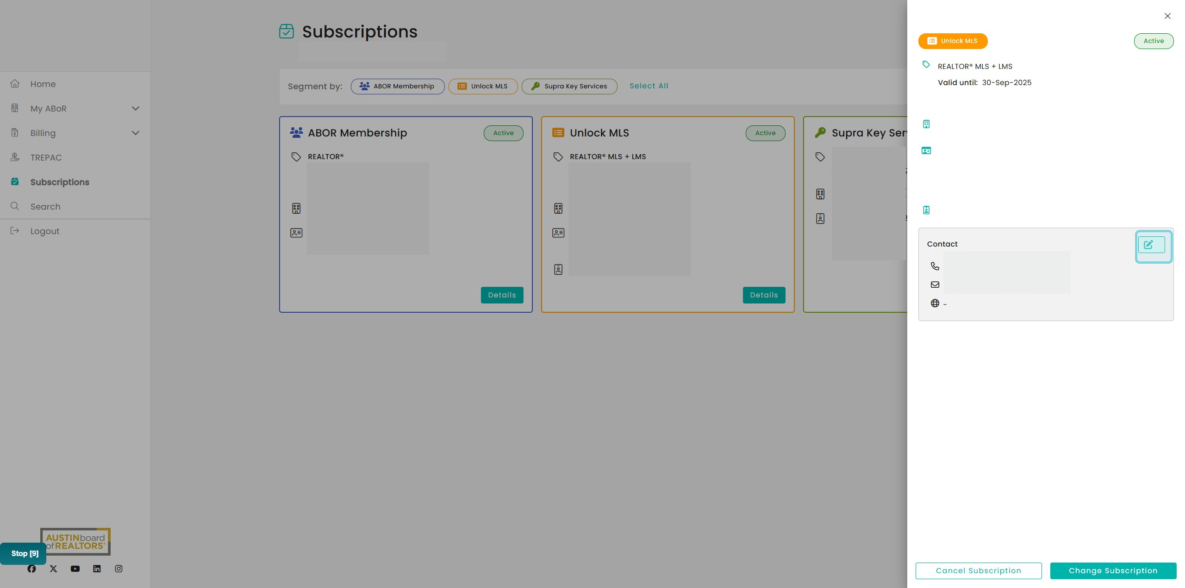The width and height of the screenshot is (1185, 588).
Task: Toggle the ABOR Membership segment filter
Action: coord(398,87)
